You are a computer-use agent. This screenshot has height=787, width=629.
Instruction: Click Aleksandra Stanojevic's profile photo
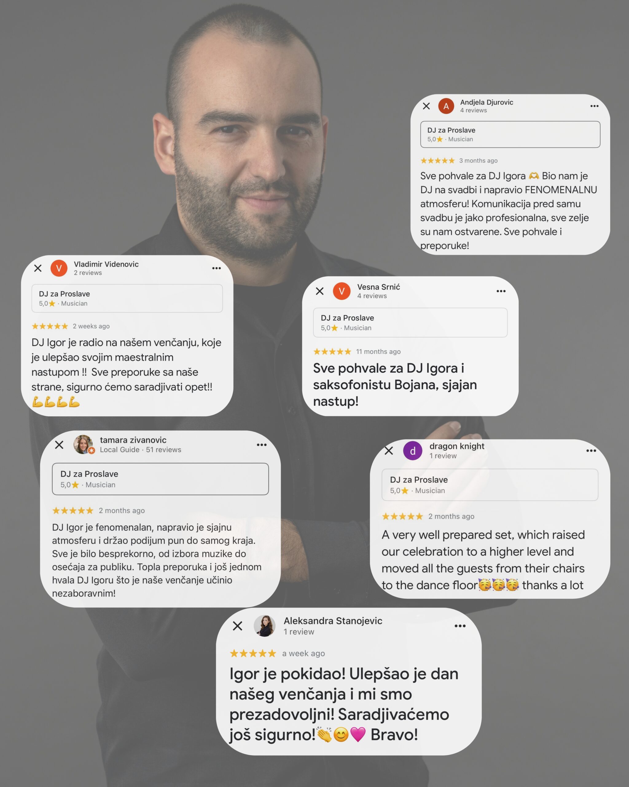point(264,626)
